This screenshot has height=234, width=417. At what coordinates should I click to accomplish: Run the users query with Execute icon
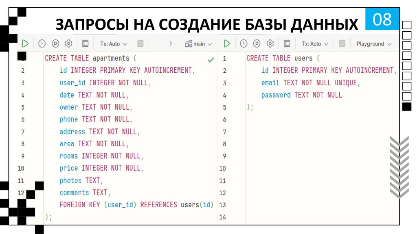tap(227, 43)
